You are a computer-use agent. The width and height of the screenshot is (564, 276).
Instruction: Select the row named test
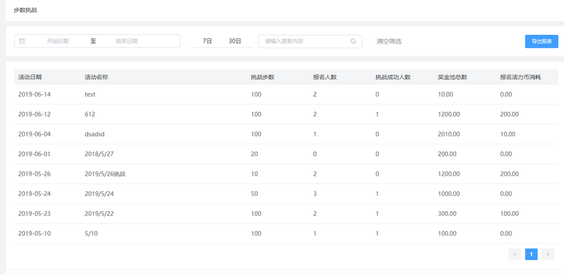tap(90, 94)
